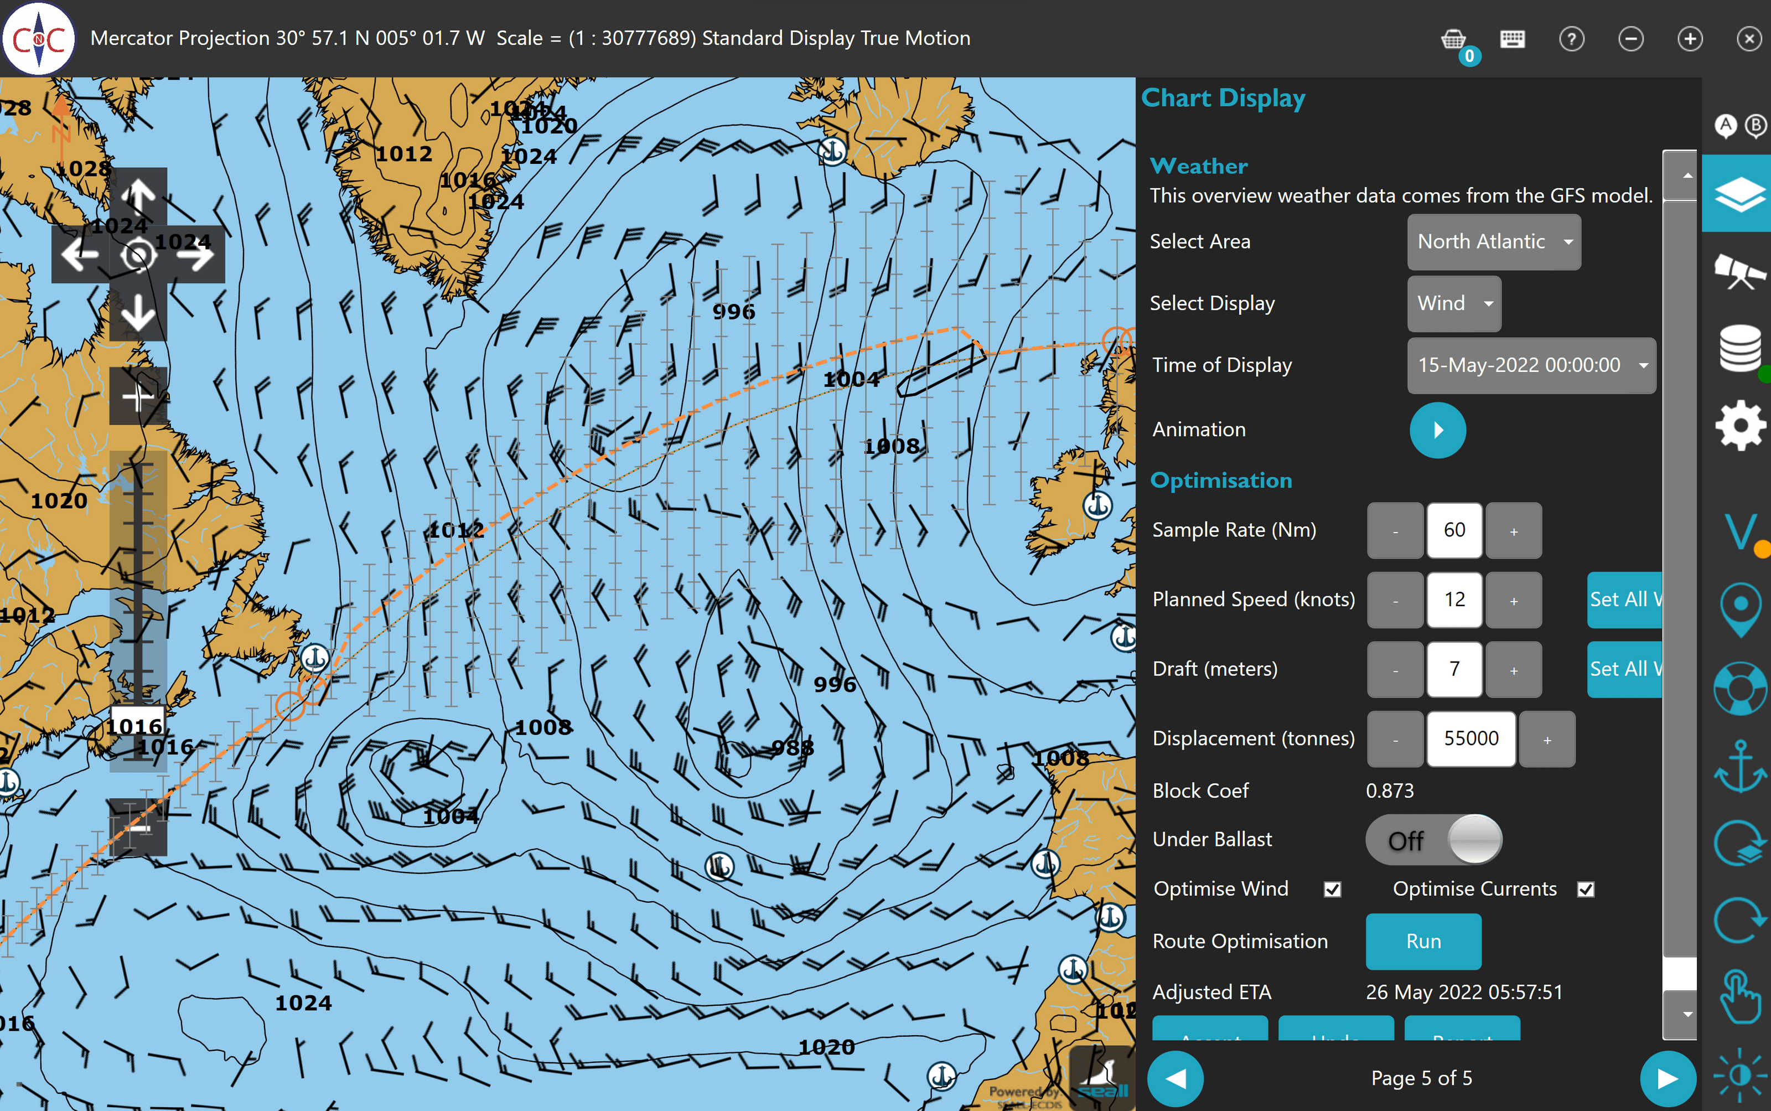Click the map pin waypoint icon
Image resolution: width=1771 pixels, height=1111 pixels.
(1739, 608)
